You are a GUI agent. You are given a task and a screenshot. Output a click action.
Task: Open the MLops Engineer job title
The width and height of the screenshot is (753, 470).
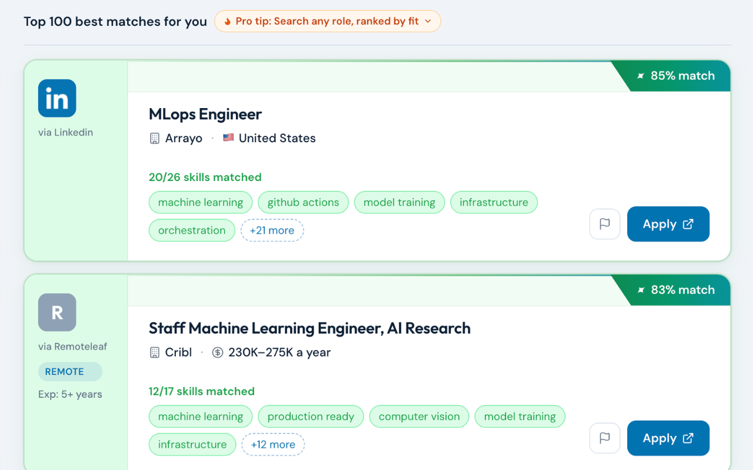[205, 114]
